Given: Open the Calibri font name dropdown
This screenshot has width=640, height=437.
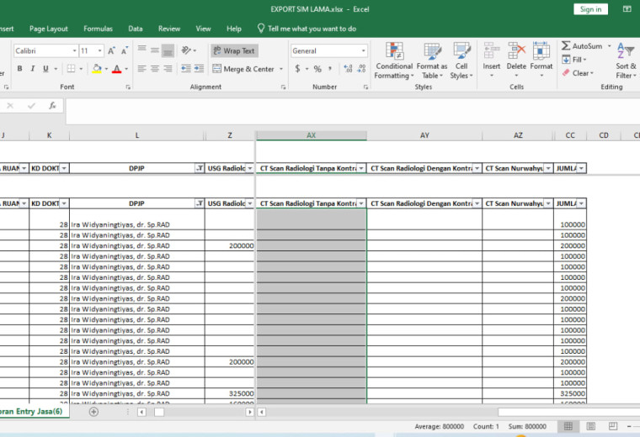Looking at the screenshot, I should (x=74, y=51).
